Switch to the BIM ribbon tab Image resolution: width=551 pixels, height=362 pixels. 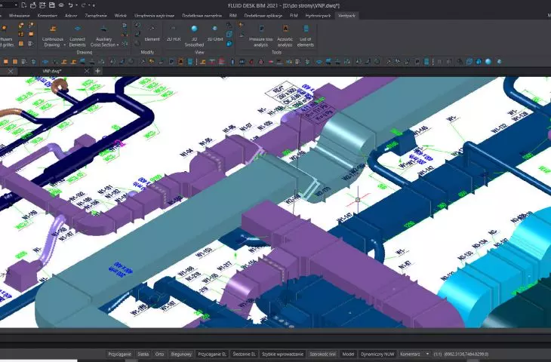point(232,16)
